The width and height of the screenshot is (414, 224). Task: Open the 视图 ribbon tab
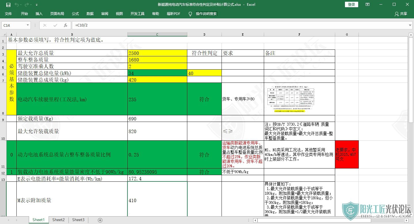point(119,14)
